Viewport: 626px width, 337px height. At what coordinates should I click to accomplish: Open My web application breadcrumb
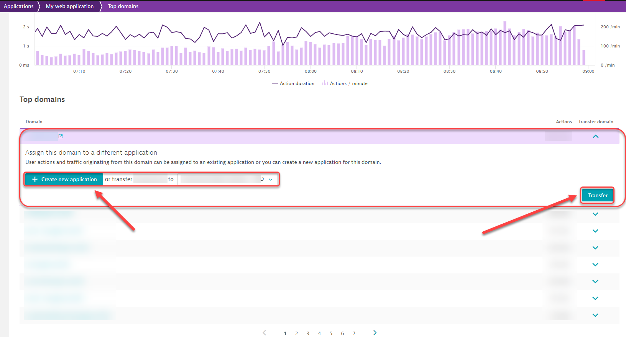69,6
